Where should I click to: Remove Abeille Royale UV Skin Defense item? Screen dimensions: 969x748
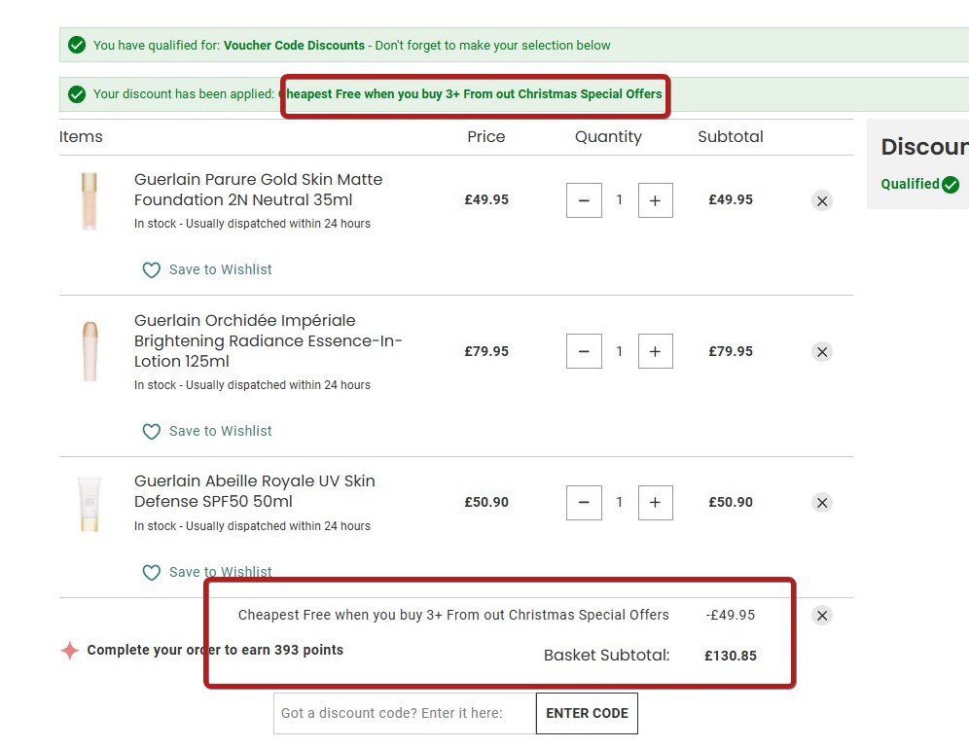(x=822, y=503)
